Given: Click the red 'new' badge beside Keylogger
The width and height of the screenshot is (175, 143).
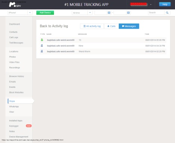Looking at the screenshot, I should (29, 126).
